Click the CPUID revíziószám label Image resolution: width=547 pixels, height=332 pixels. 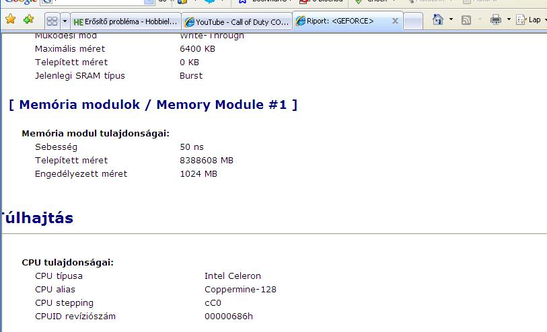(75, 317)
